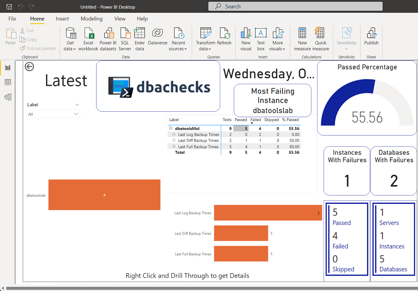Open Dataverse connector
The width and height of the screenshot is (418, 291).
pyautogui.click(x=158, y=36)
